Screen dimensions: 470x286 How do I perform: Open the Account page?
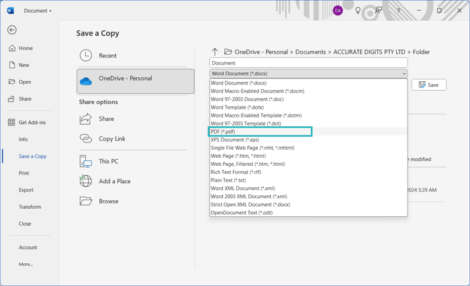coord(28,247)
